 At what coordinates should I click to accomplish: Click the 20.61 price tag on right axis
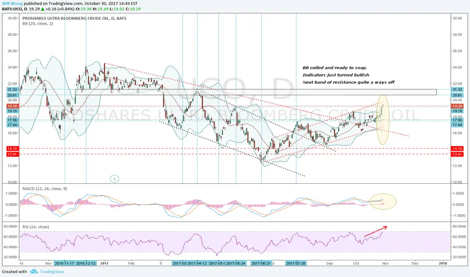457,95
